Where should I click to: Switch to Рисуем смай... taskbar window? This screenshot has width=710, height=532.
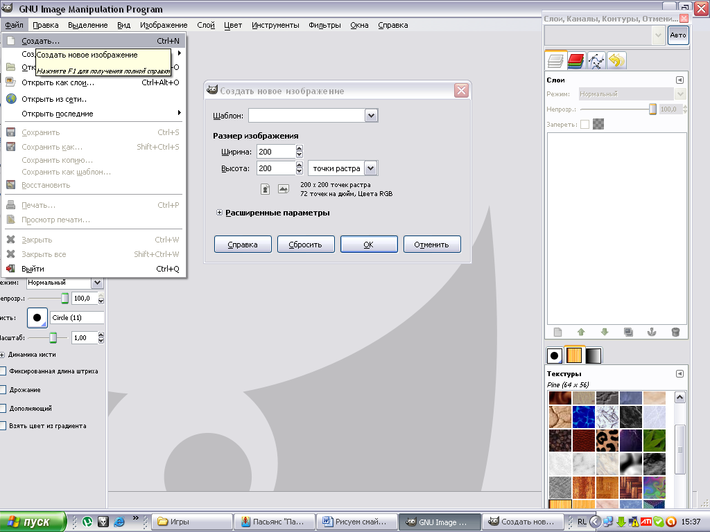[x=356, y=522]
